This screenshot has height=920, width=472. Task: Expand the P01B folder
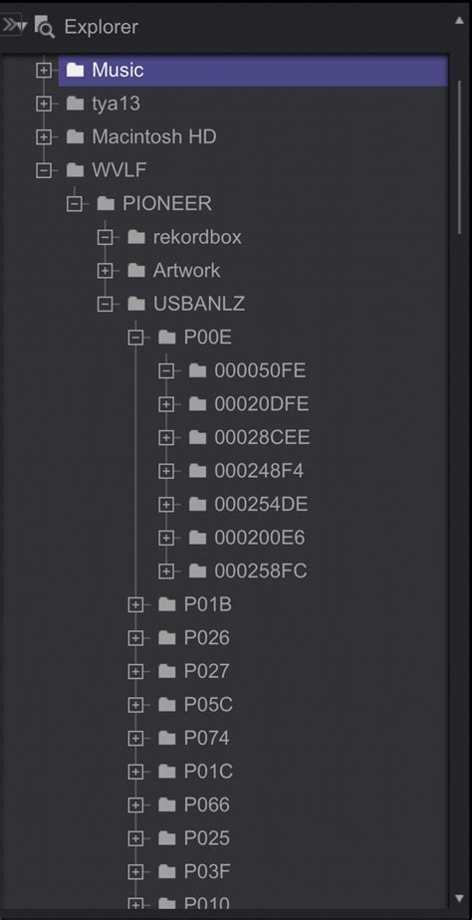pyautogui.click(x=135, y=604)
